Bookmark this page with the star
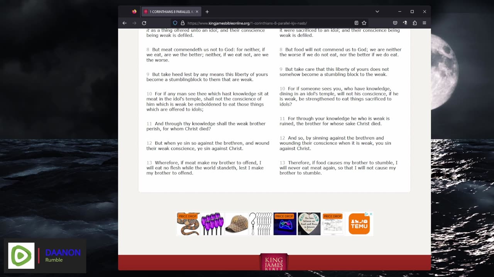This screenshot has height=277, width=494. (364, 23)
